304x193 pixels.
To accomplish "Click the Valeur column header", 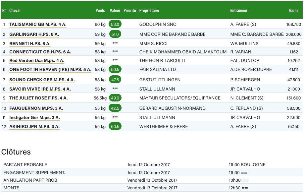I will pyautogui.click(x=115, y=11).
